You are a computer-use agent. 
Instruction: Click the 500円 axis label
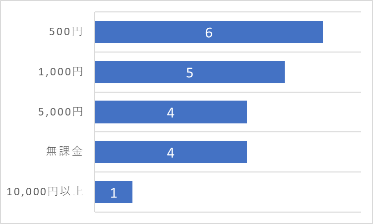65,31
